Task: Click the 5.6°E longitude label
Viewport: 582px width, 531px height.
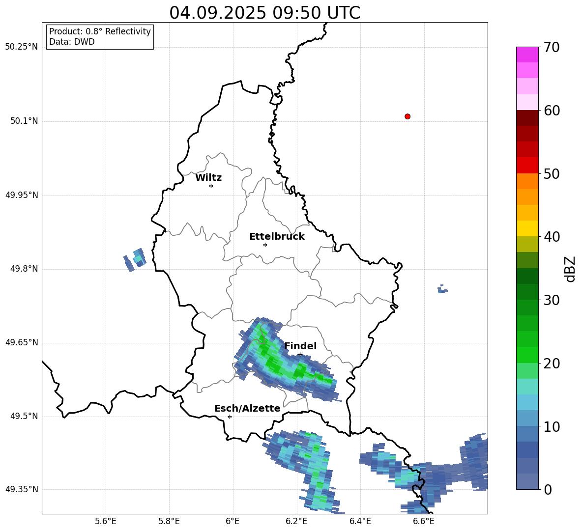Action: (x=106, y=521)
